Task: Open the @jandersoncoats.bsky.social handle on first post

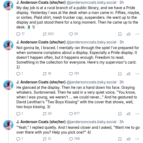Action: coord(91,2)
